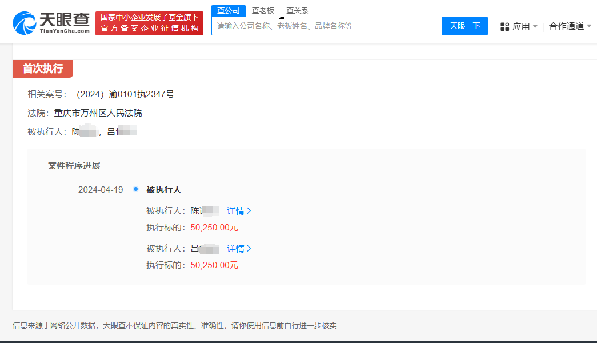The height and width of the screenshot is (343, 597).
Task: Switch to the 查关系 tab
Action: pyautogui.click(x=297, y=10)
